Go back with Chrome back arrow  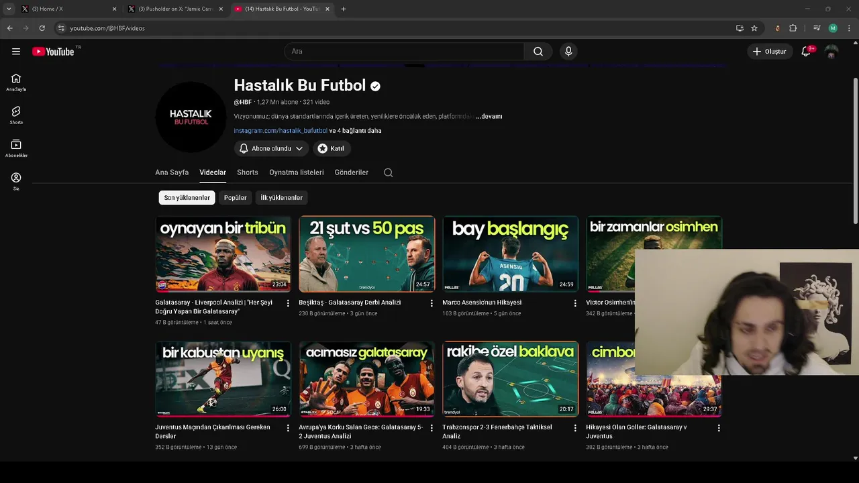[x=9, y=28]
